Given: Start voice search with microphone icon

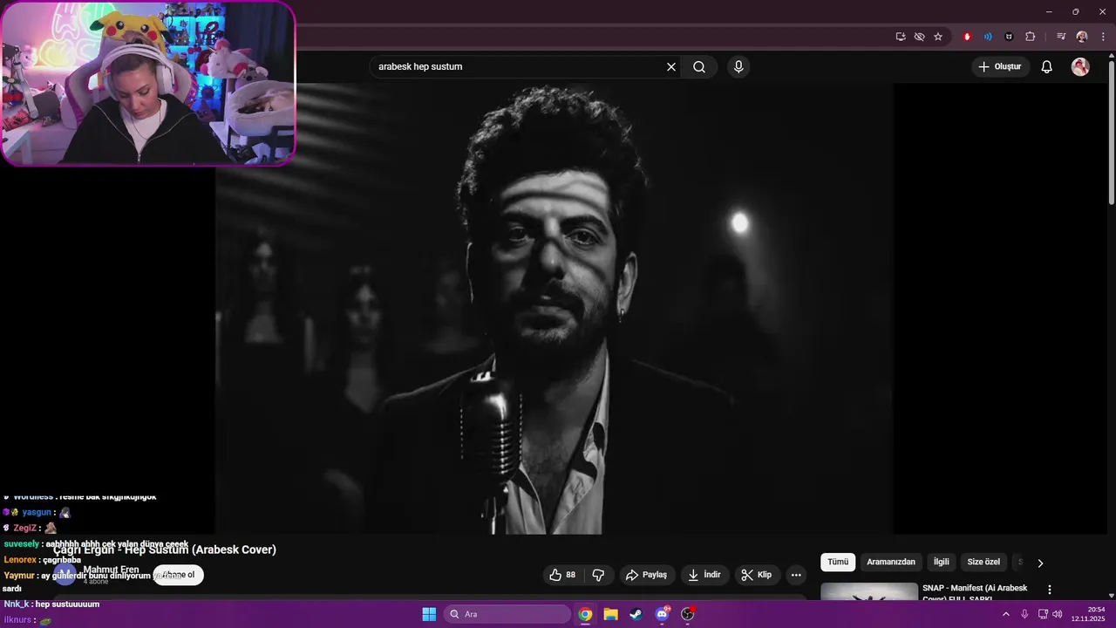Looking at the screenshot, I should [x=738, y=67].
